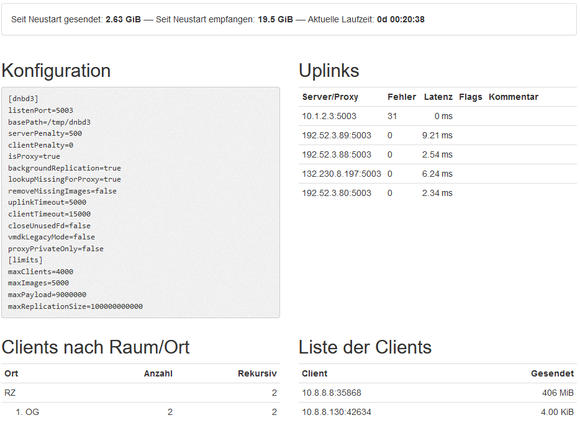Click client 10.8.8.8:35868

coord(331,393)
